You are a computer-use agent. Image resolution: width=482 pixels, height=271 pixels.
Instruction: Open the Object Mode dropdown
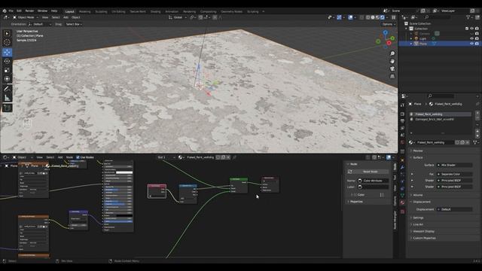click(25, 17)
